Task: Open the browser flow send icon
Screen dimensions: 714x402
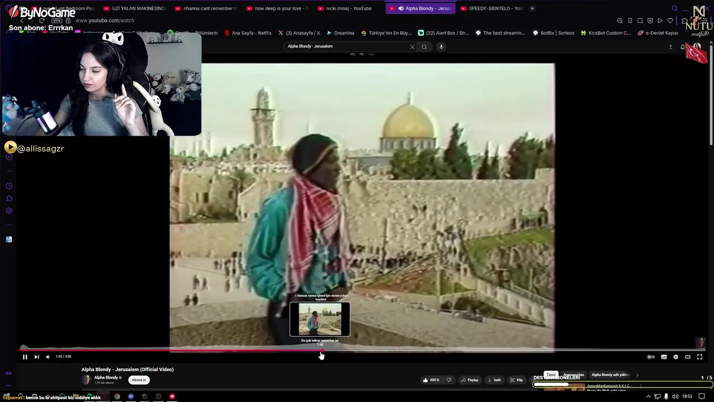Action: click(x=660, y=21)
